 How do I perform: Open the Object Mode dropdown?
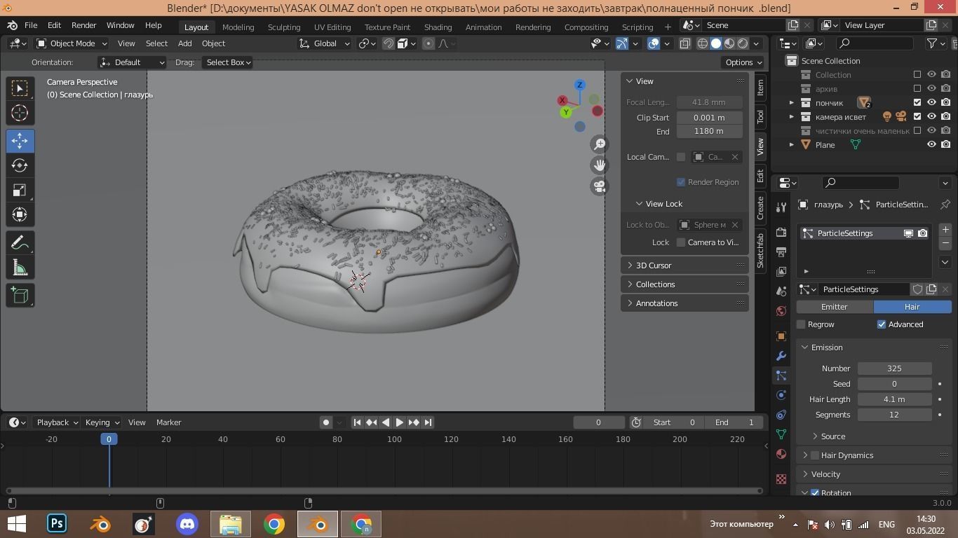[72, 43]
